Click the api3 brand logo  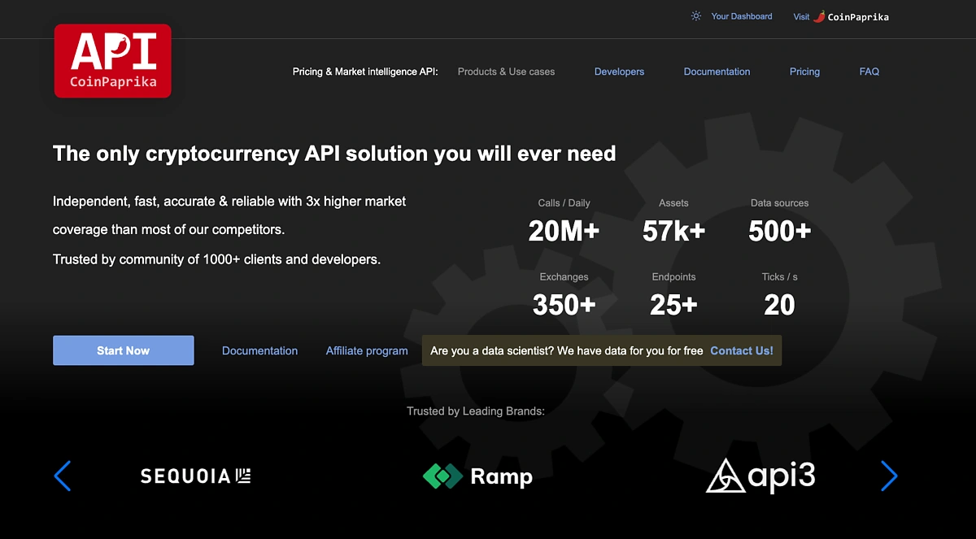[x=760, y=476]
